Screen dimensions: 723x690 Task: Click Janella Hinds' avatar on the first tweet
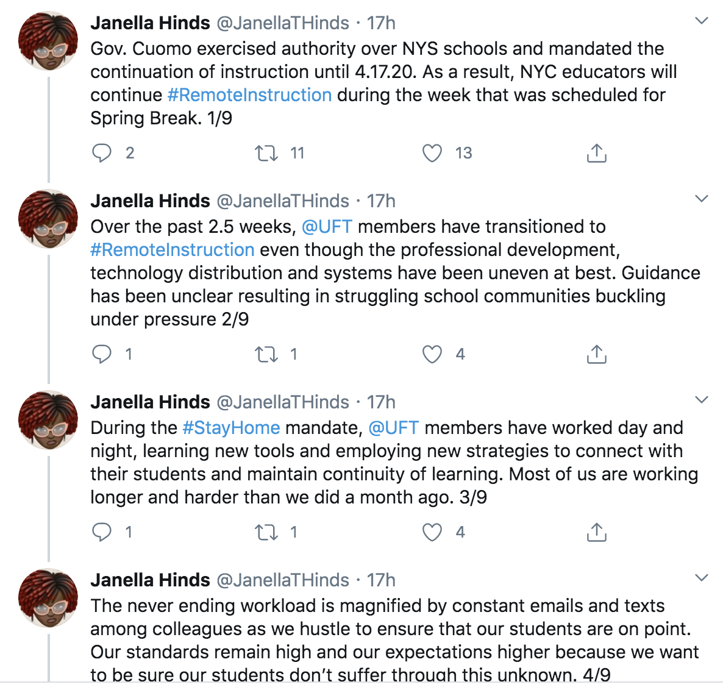click(x=48, y=40)
